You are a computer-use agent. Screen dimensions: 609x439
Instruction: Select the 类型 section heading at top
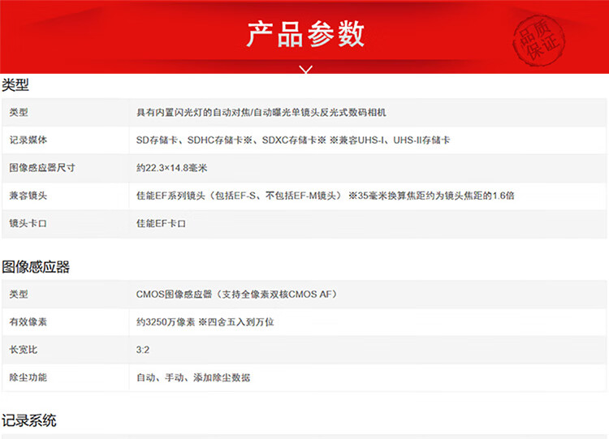(x=15, y=84)
